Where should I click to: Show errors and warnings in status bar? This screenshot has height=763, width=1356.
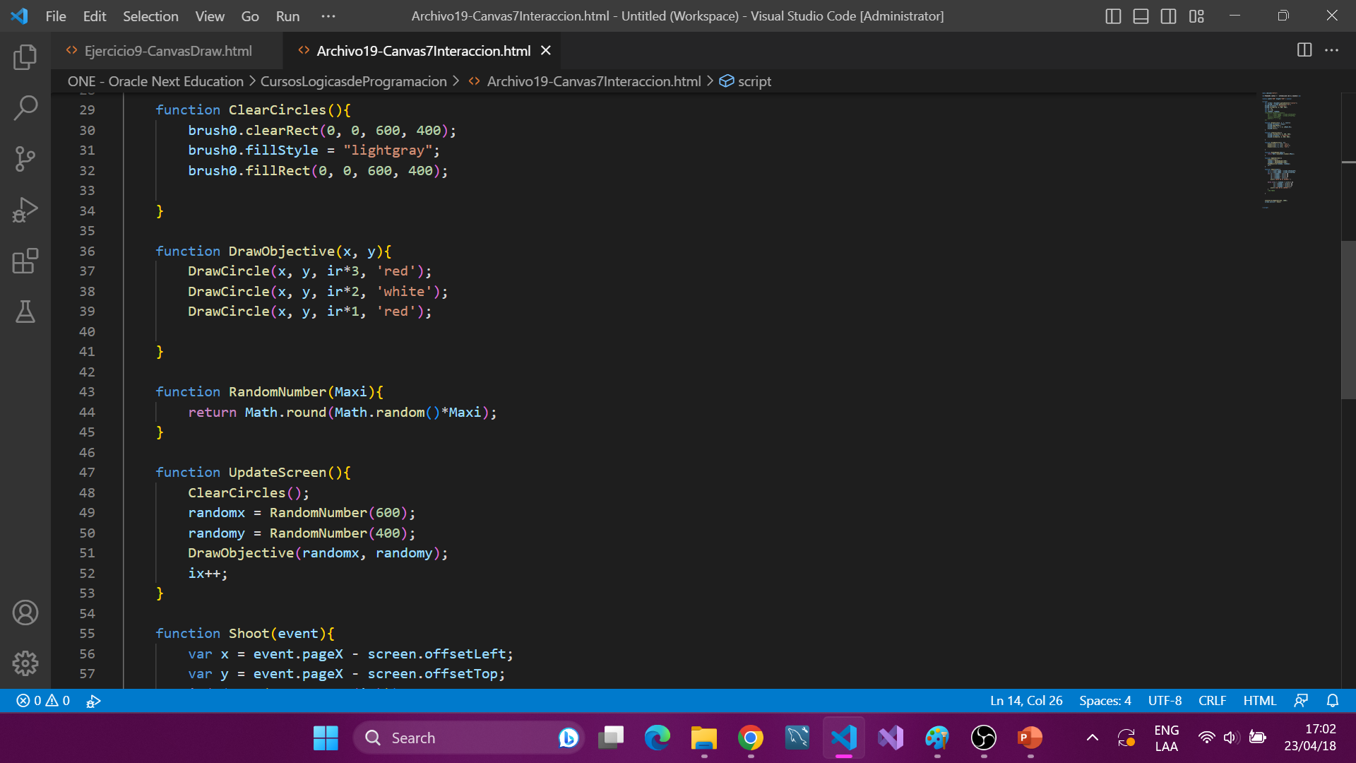[43, 701]
